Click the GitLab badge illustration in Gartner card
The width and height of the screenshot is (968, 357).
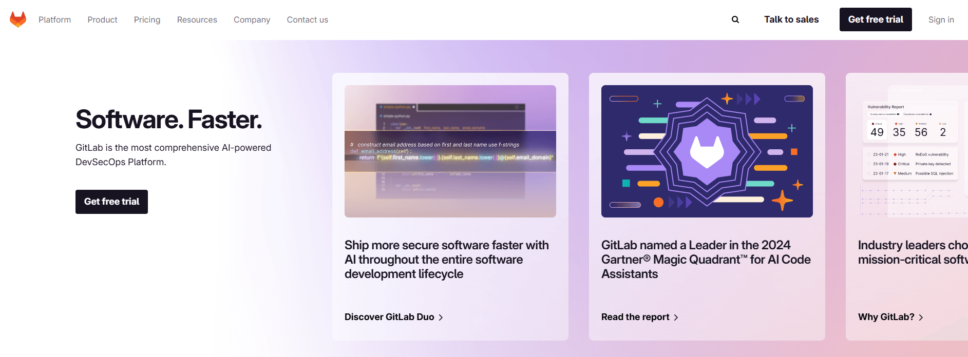[707, 151]
